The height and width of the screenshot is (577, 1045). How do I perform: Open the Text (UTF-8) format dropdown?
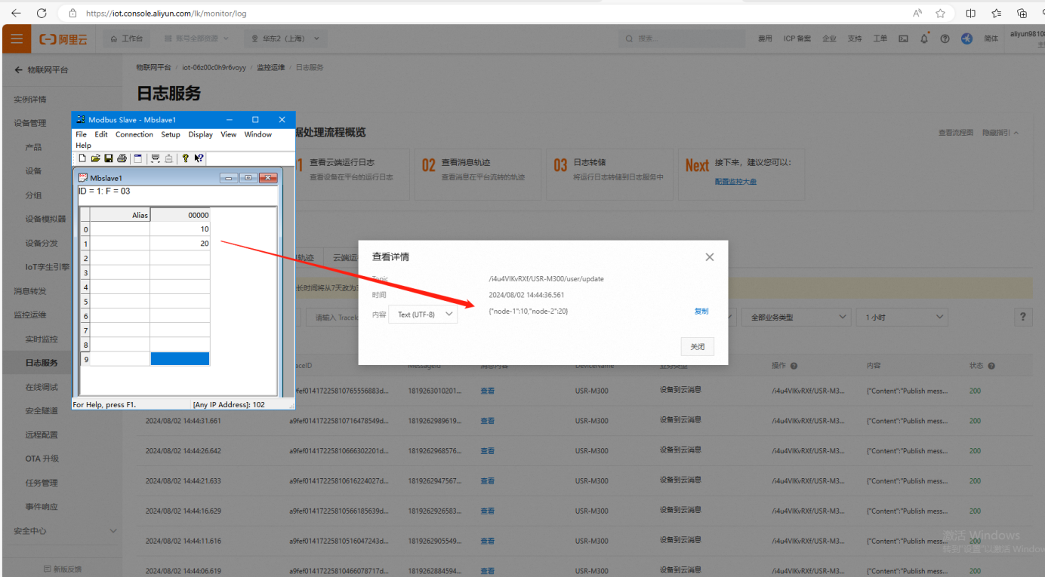click(x=423, y=315)
